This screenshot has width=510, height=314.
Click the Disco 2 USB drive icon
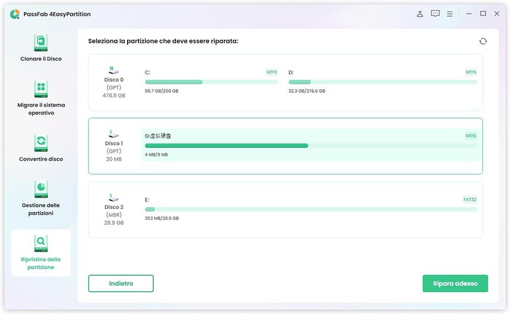[x=113, y=197]
